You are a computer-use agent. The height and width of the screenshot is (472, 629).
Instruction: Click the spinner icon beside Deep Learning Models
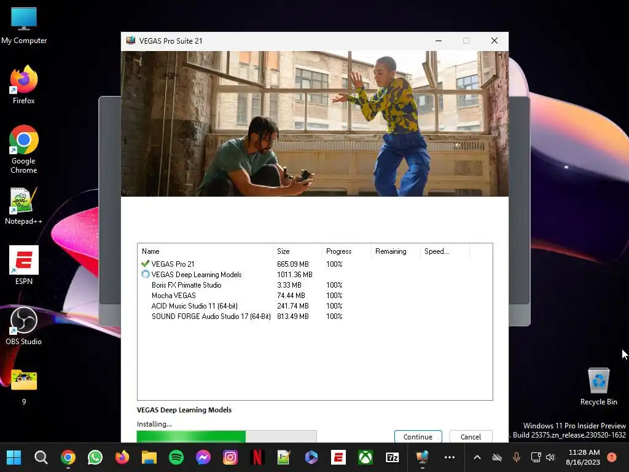point(145,275)
